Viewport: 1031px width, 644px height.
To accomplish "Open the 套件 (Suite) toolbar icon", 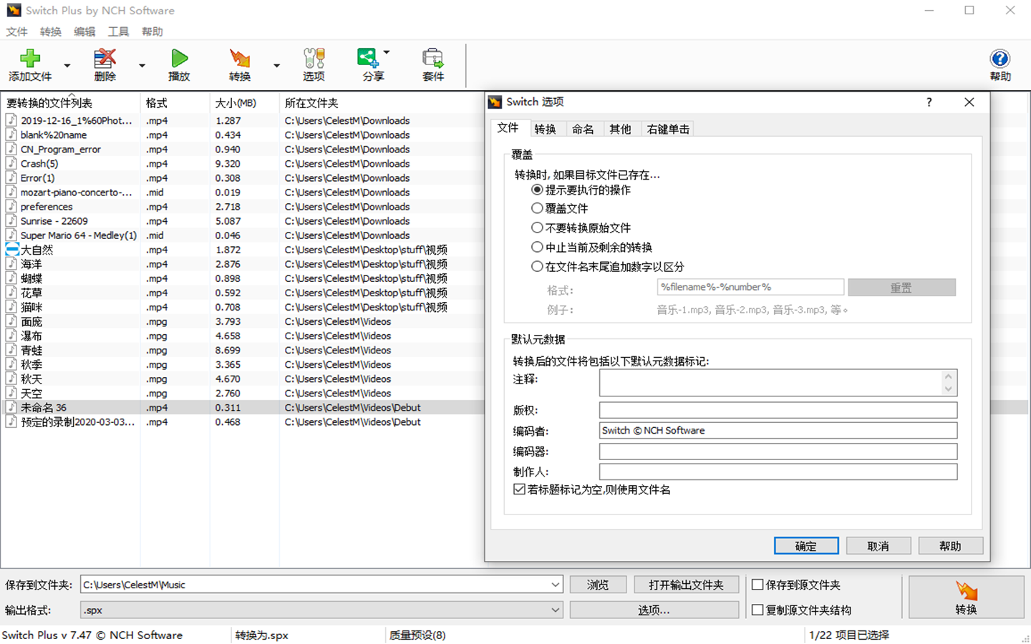I will (x=432, y=64).
